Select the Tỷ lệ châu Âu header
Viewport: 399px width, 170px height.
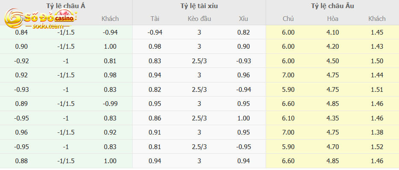[332, 6]
